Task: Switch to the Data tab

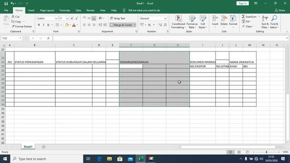Action: 78,10
